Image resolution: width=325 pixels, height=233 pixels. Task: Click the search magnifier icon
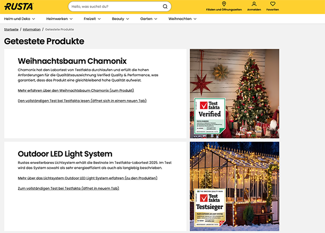click(165, 7)
